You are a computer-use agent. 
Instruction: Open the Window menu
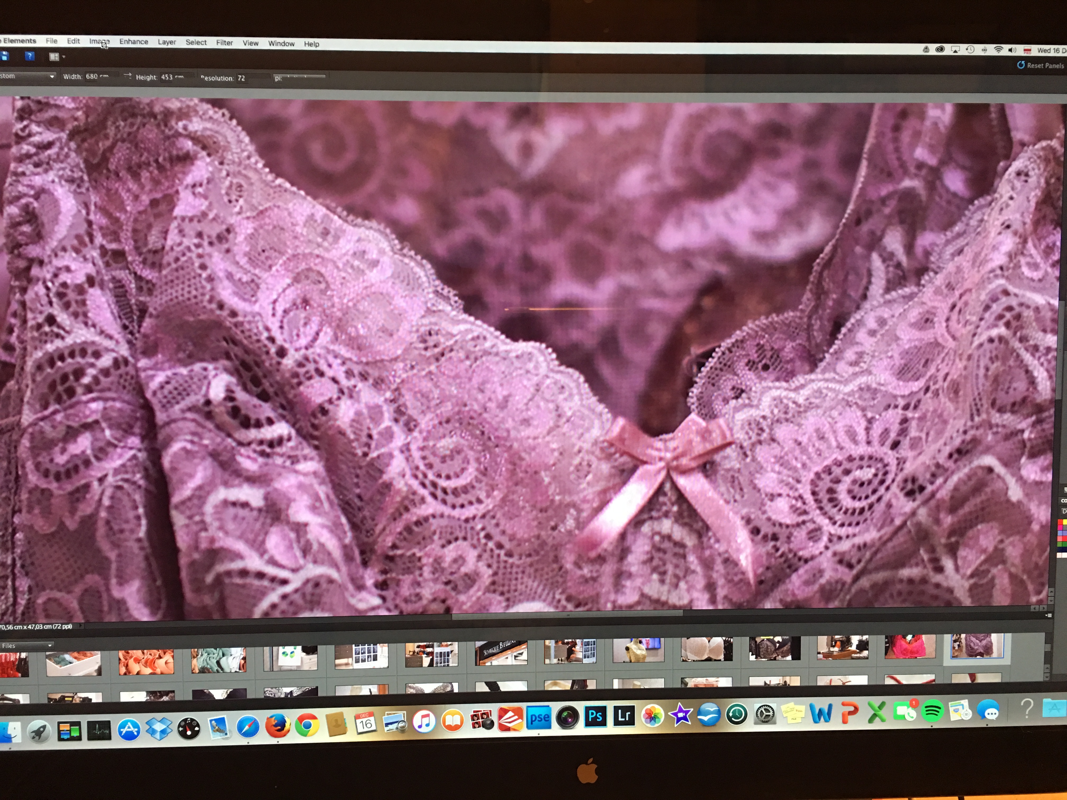[281, 43]
